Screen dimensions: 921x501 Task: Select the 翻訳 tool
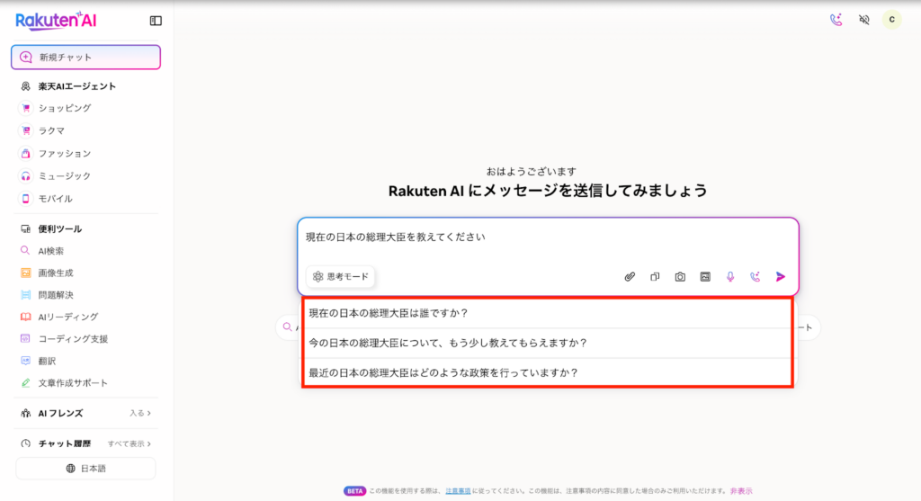[x=47, y=361]
